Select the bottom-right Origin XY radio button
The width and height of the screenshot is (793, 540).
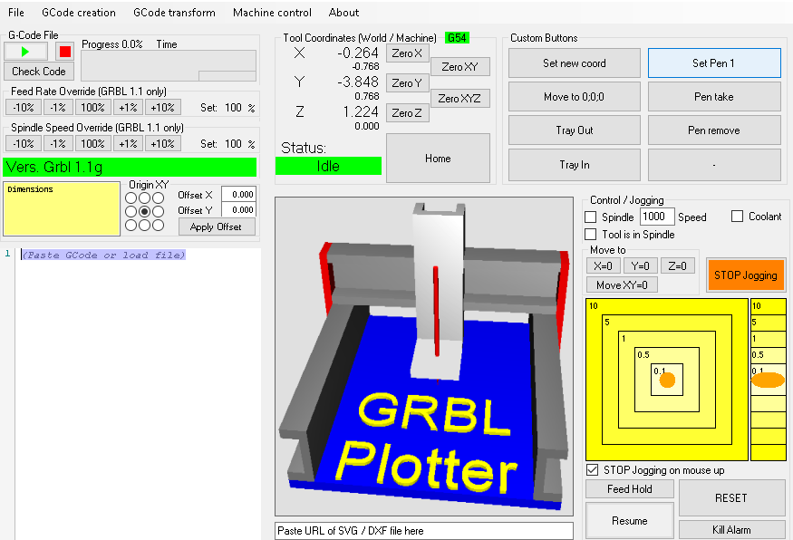pos(159,225)
